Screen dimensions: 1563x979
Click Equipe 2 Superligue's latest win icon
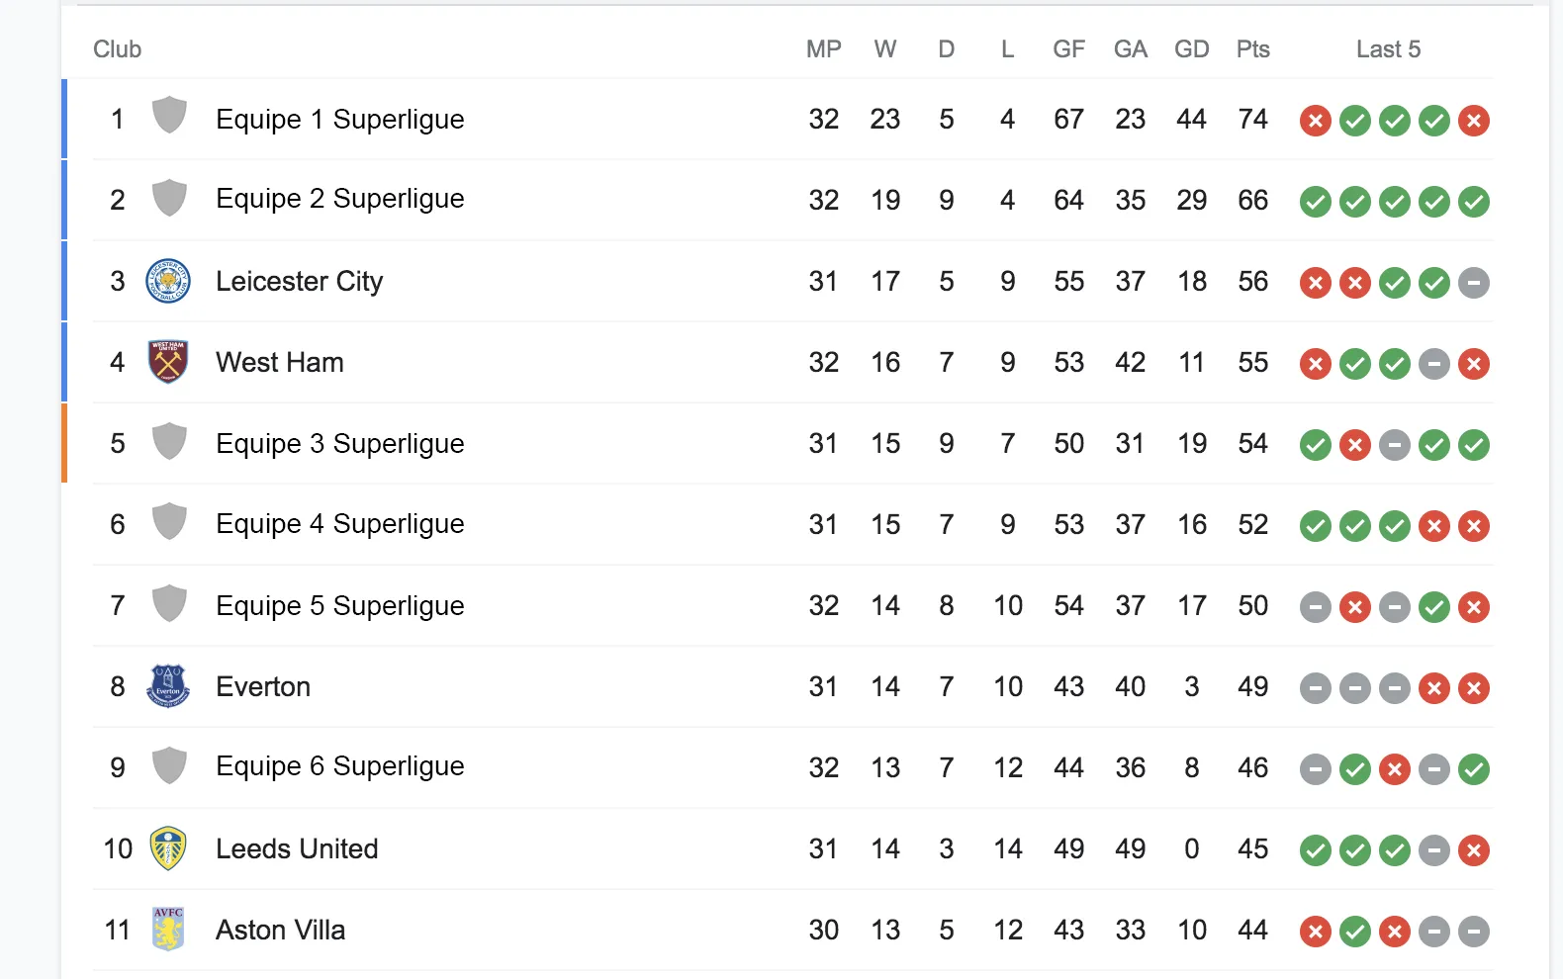pyautogui.click(x=1473, y=202)
